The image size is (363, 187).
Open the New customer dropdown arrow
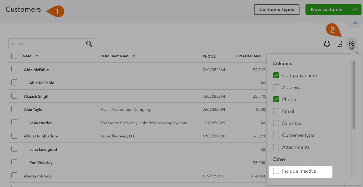pos(355,10)
